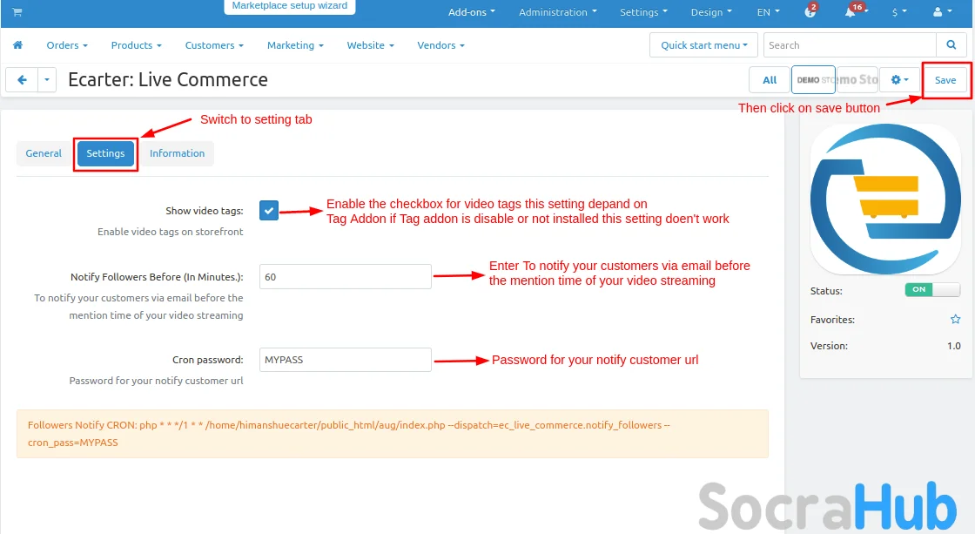This screenshot has width=975, height=534.
Task: Open the currency $ dropdown
Action: 899,12
